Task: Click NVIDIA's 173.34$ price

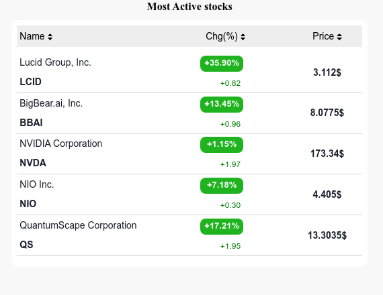Action: pos(327,154)
